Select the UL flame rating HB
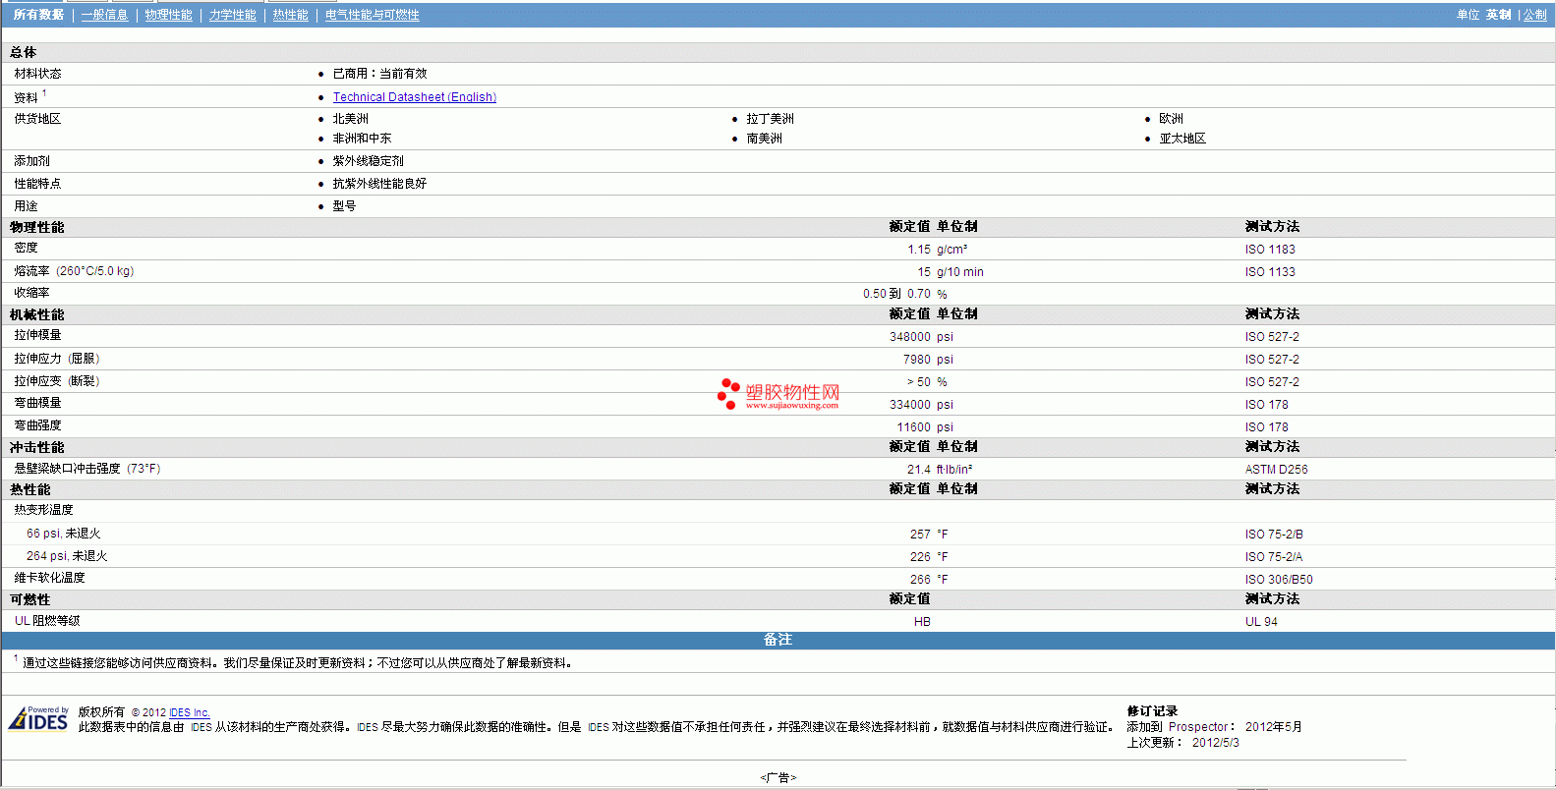Viewport: 1556px width, 790px height. 922,622
